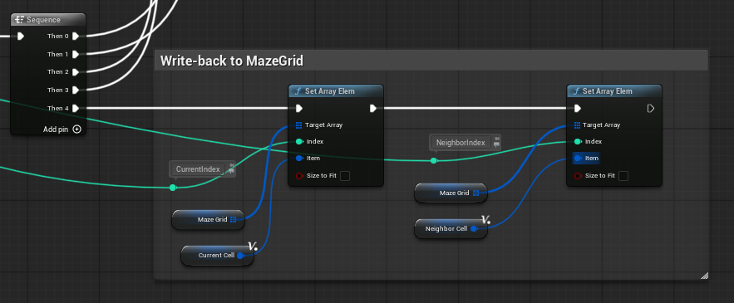Enable Size to Fit on Set Array Elem fed by Neighbor Cell
The image size is (734, 303).
(x=623, y=176)
